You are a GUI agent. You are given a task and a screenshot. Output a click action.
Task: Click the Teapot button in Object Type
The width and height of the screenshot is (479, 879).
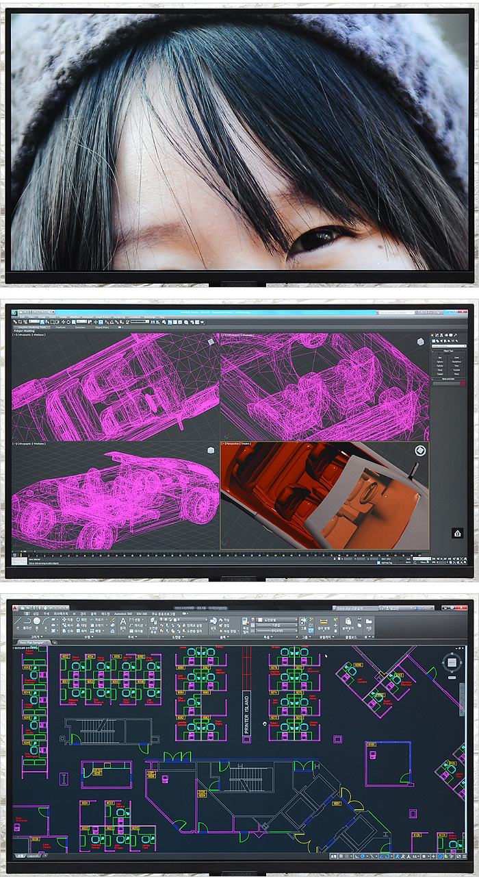(439, 375)
